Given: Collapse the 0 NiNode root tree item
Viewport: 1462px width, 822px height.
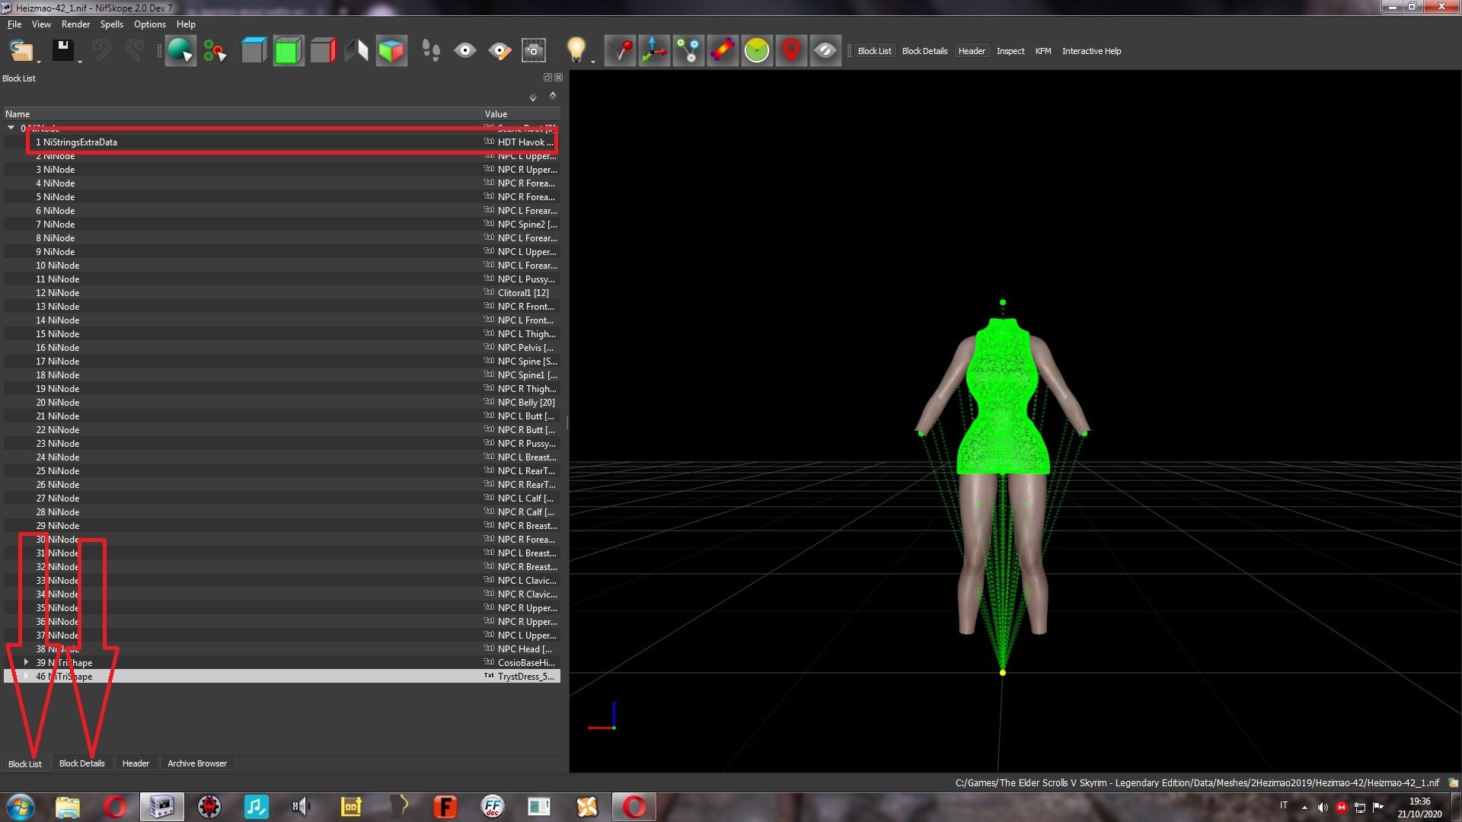Looking at the screenshot, I should 11,128.
